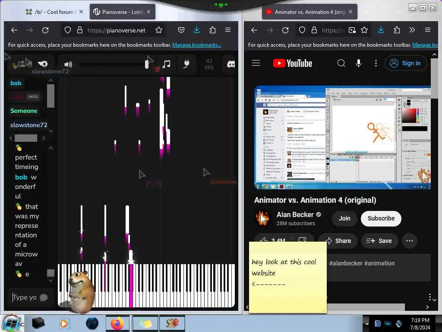
Task: Close the /b/ - Cool forum tab
Action: click(x=81, y=12)
